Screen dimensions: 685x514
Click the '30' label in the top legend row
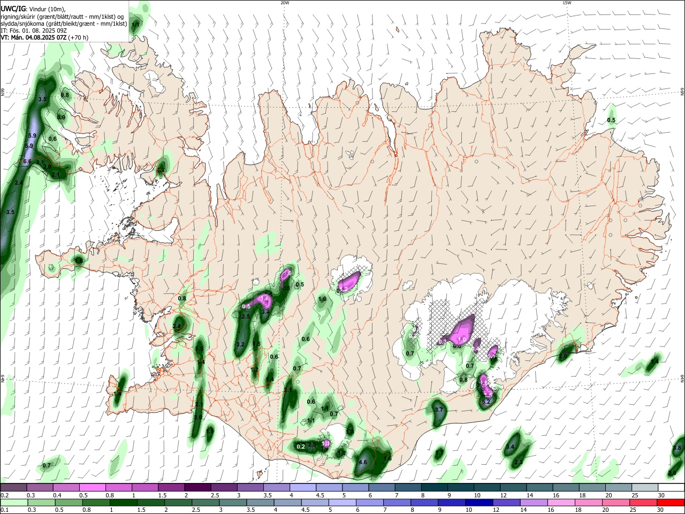[661, 495]
